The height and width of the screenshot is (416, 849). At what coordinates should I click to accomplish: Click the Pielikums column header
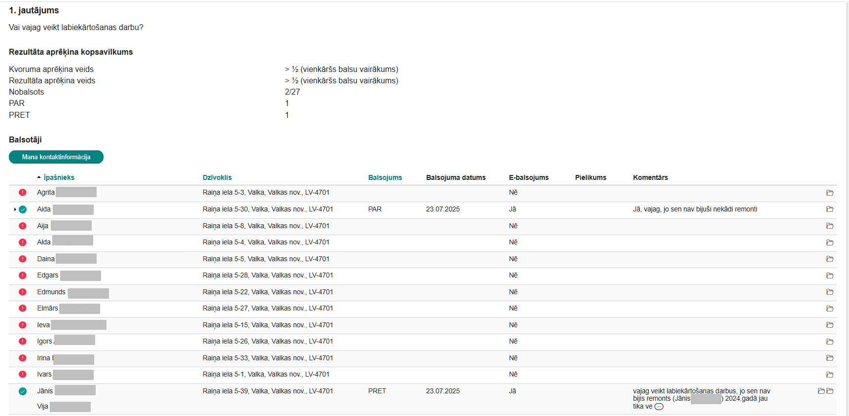click(591, 177)
